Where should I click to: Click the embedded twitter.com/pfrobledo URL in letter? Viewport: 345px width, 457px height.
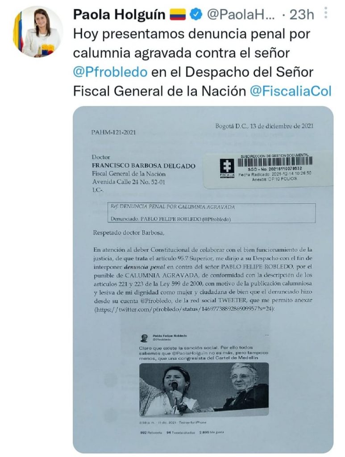(x=185, y=310)
